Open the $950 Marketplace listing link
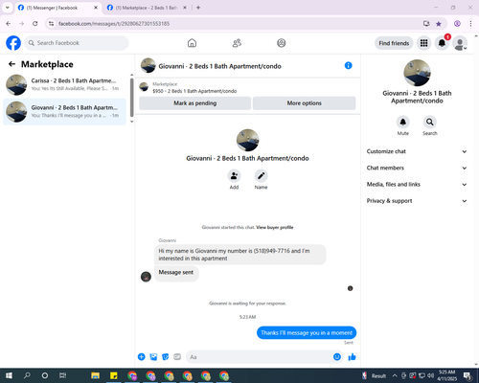The width and height of the screenshot is (479, 383). (194, 91)
